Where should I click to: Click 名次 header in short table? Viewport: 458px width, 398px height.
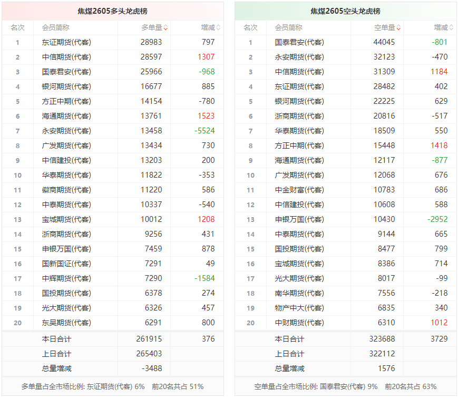click(251, 28)
